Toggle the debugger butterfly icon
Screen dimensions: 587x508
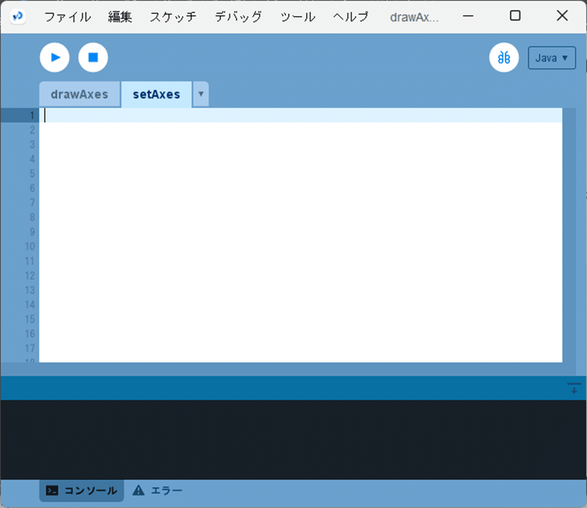pos(504,57)
